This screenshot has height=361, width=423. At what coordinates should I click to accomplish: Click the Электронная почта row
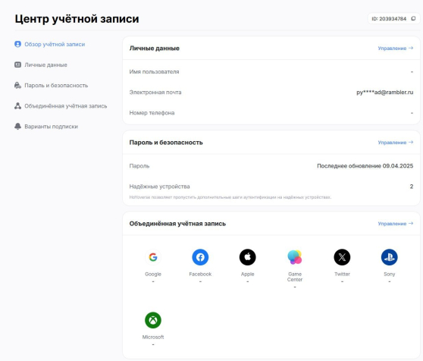pos(271,93)
